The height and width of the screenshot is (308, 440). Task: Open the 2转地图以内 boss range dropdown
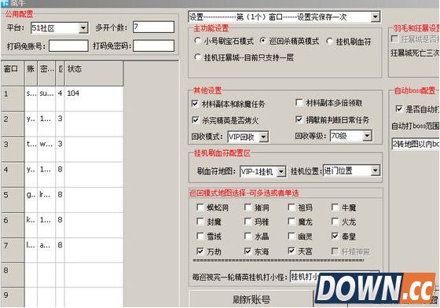(x=416, y=145)
